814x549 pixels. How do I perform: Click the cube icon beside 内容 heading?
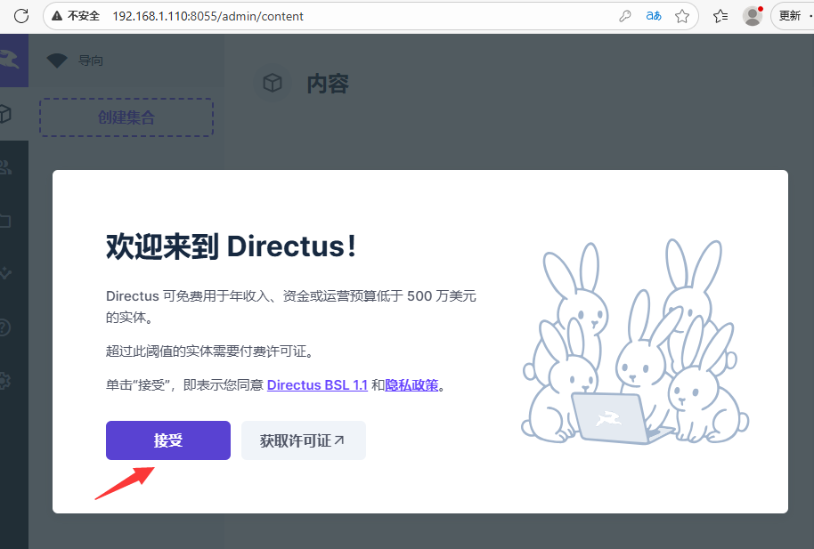(x=273, y=83)
